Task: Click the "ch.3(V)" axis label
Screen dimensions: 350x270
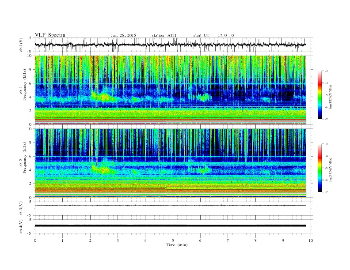Action: tap(21, 209)
